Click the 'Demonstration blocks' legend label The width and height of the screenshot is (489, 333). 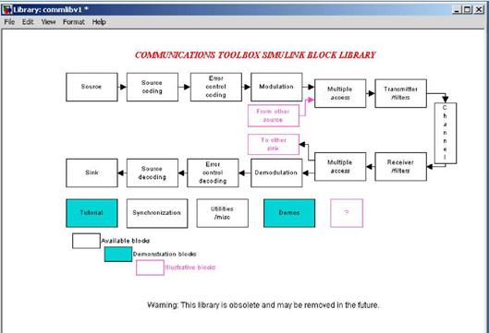[165, 255]
